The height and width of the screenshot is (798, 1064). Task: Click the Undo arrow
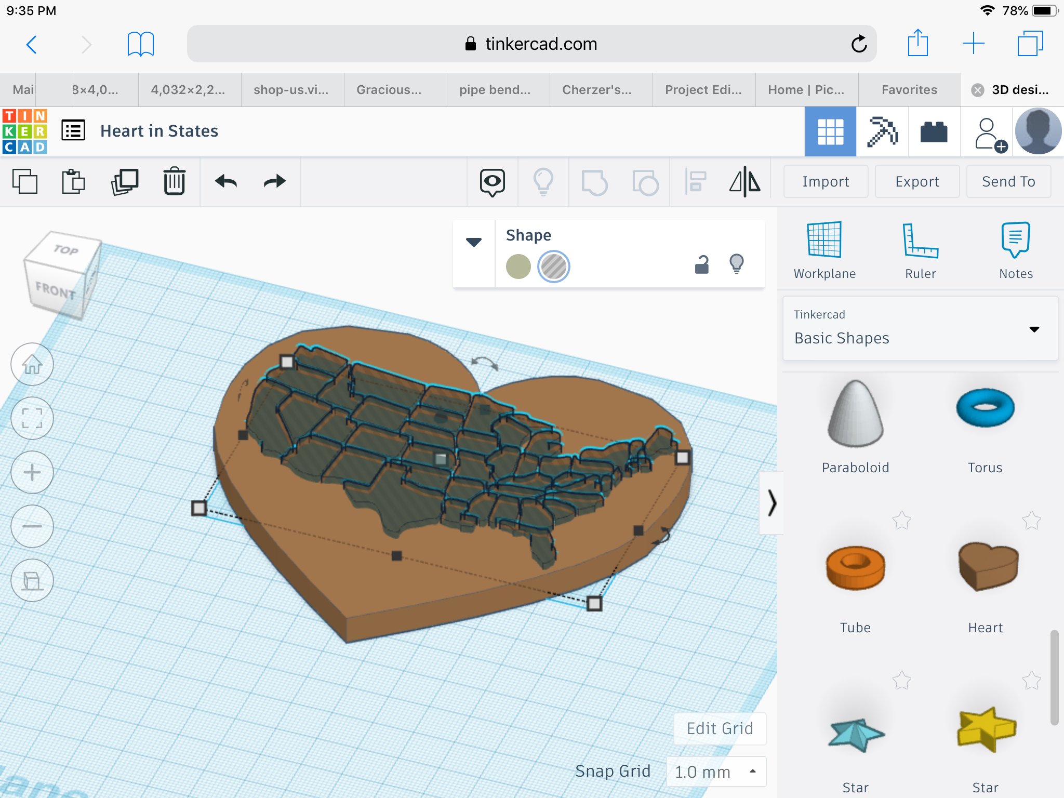coord(225,181)
